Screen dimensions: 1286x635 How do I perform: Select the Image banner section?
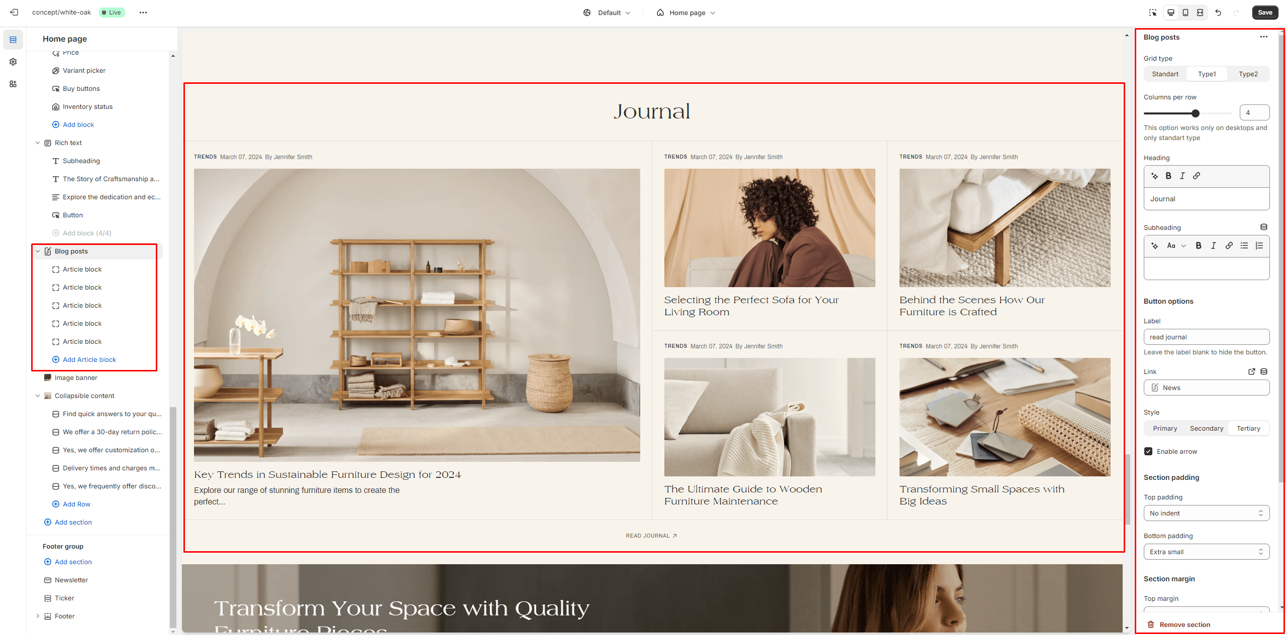76,377
